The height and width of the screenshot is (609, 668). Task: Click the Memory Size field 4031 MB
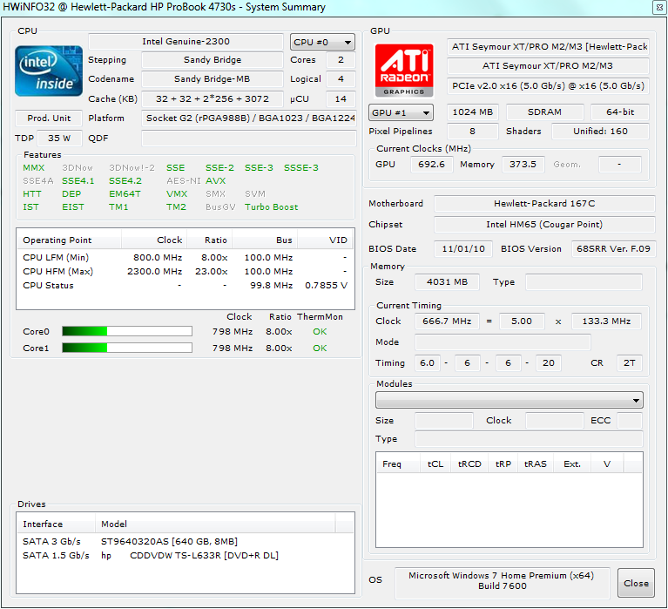[447, 282]
